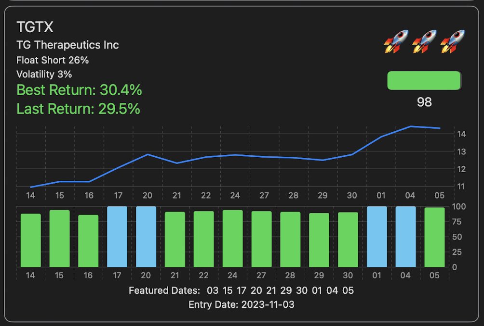Click the price axis label 13
The width and height of the screenshot is (484, 326).
tap(461, 152)
